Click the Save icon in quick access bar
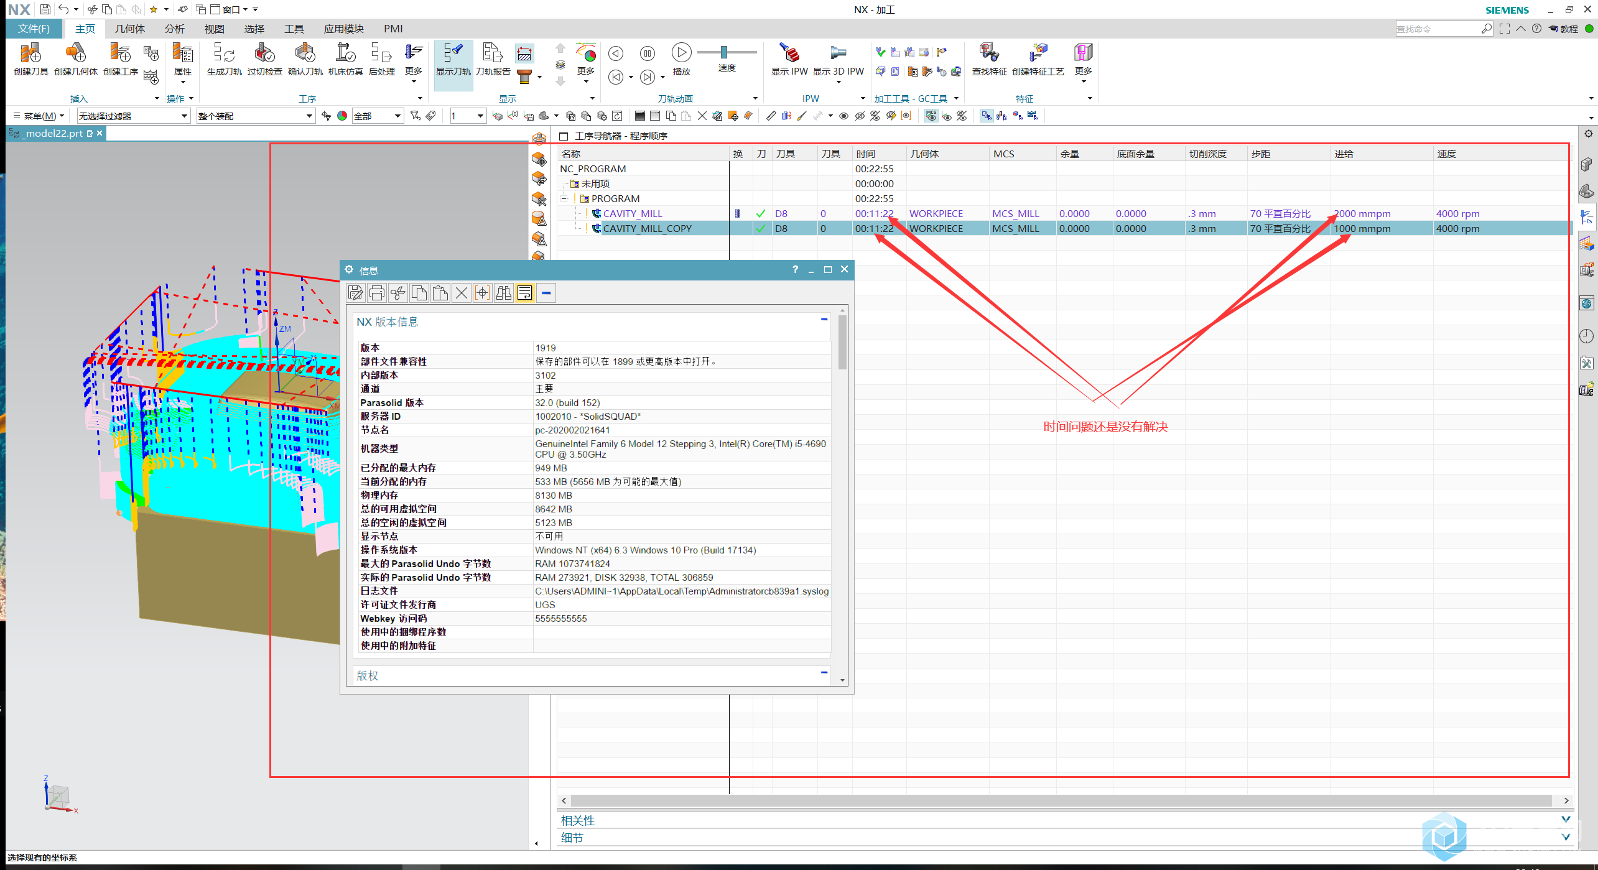The height and width of the screenshot is (870, 1598). pos(45,9)
